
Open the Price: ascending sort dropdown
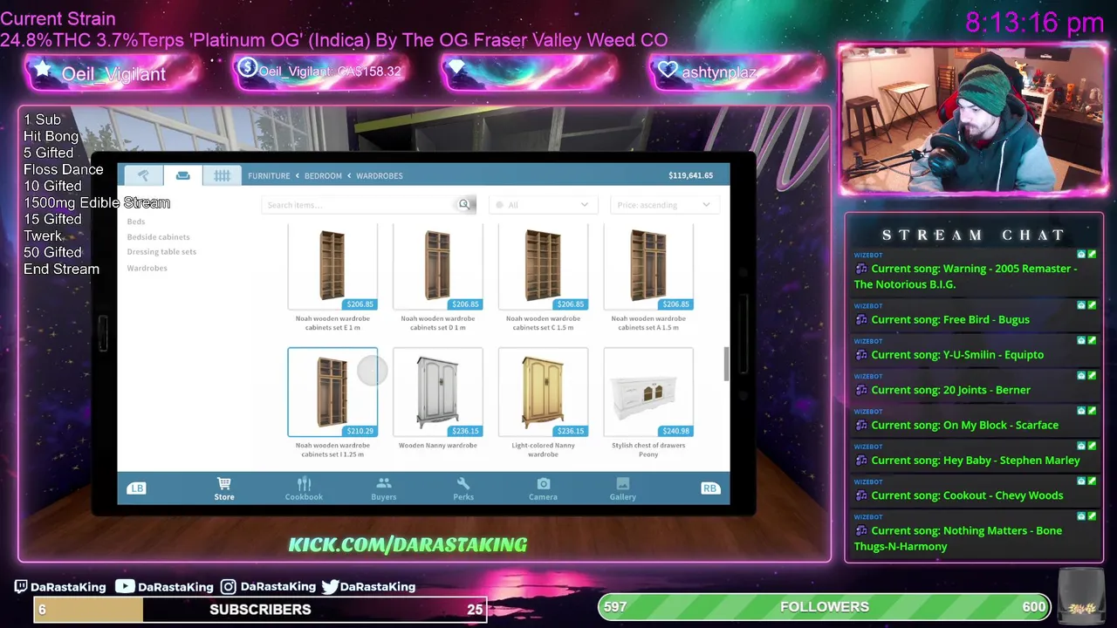663,205
